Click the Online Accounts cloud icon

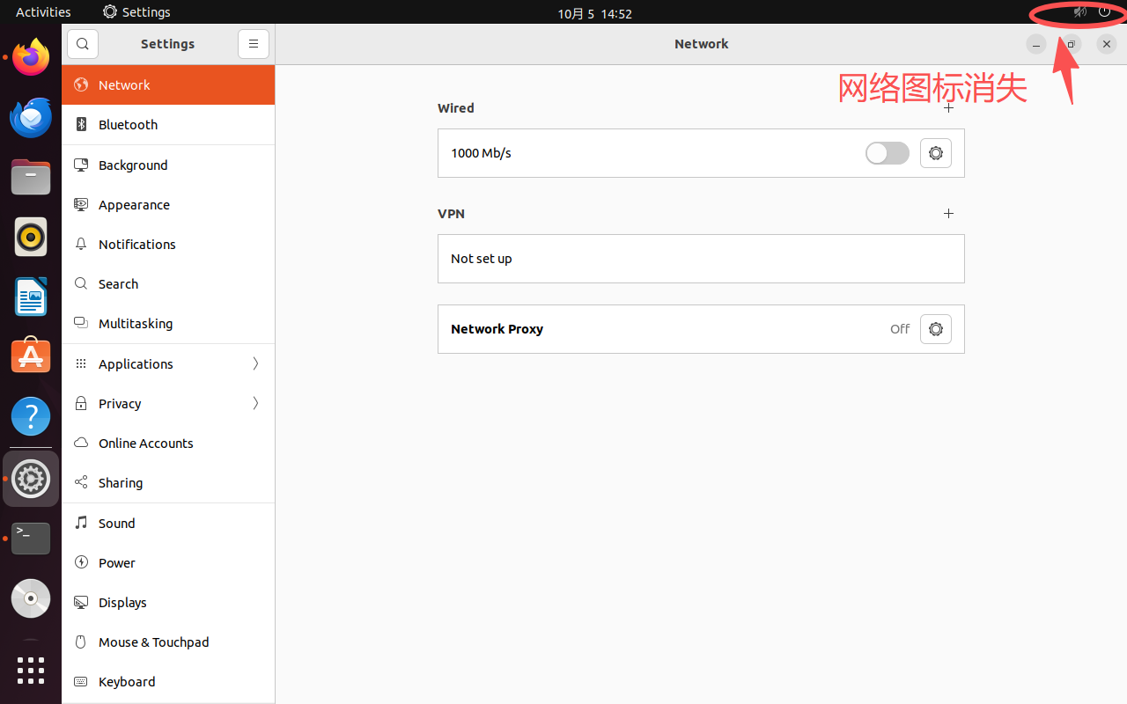tap(81, 443)
